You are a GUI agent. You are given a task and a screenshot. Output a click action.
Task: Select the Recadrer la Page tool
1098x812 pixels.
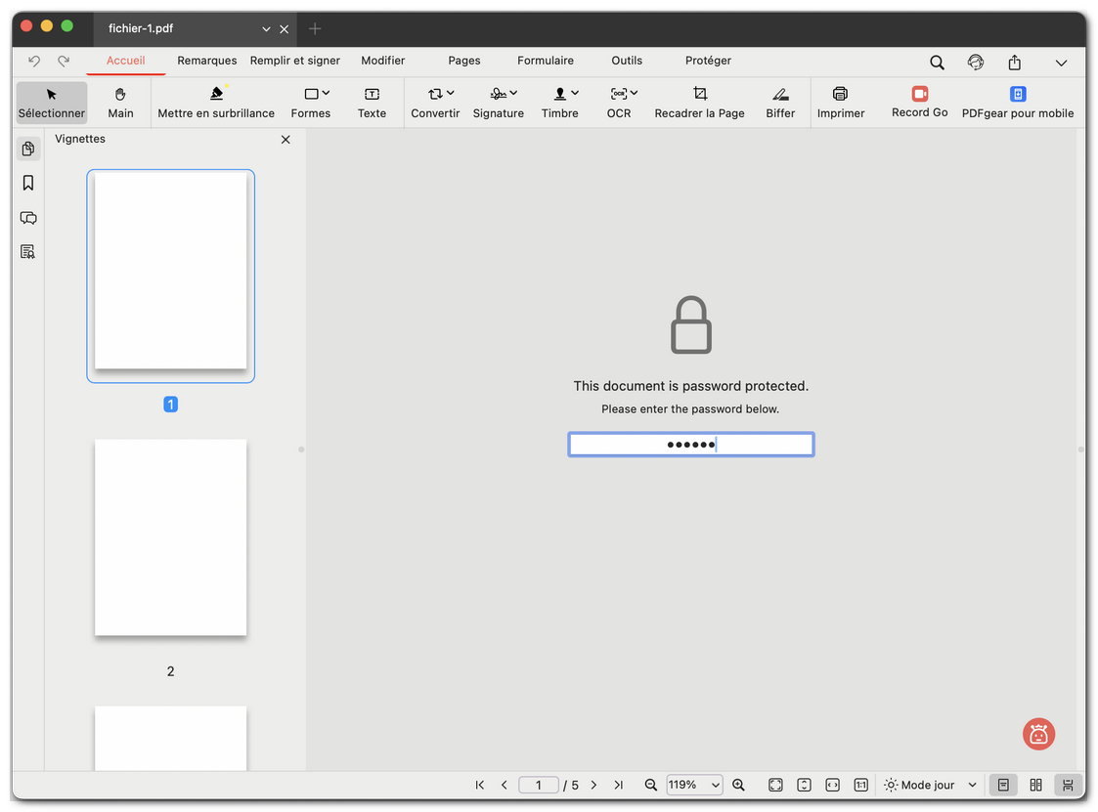[699, 102]
